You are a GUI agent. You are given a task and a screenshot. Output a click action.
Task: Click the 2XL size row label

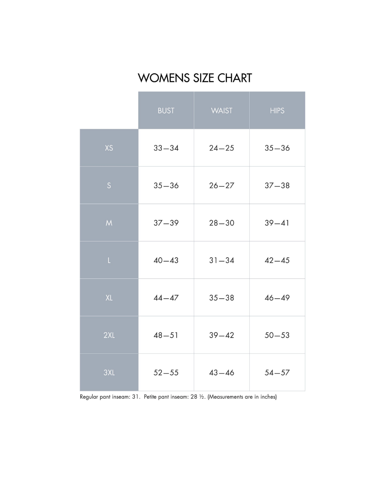pyautogui.click(x=109, y=335)
